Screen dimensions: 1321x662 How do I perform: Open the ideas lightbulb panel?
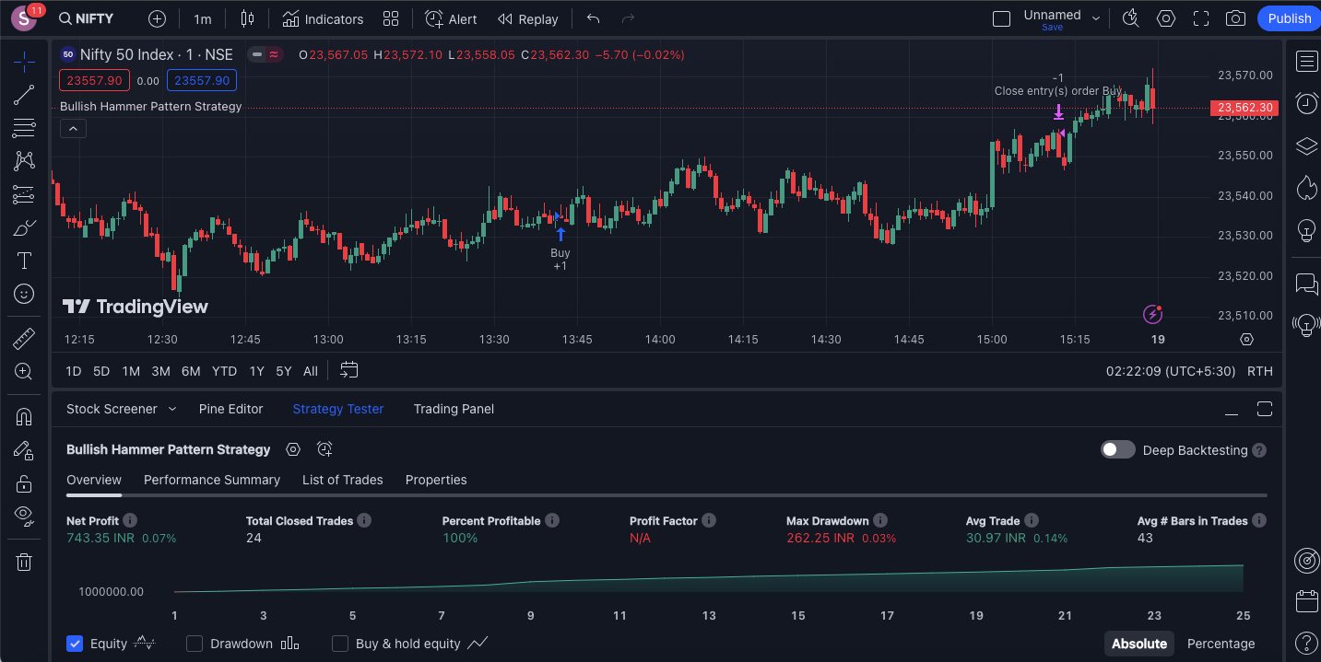click(1306, 229)
